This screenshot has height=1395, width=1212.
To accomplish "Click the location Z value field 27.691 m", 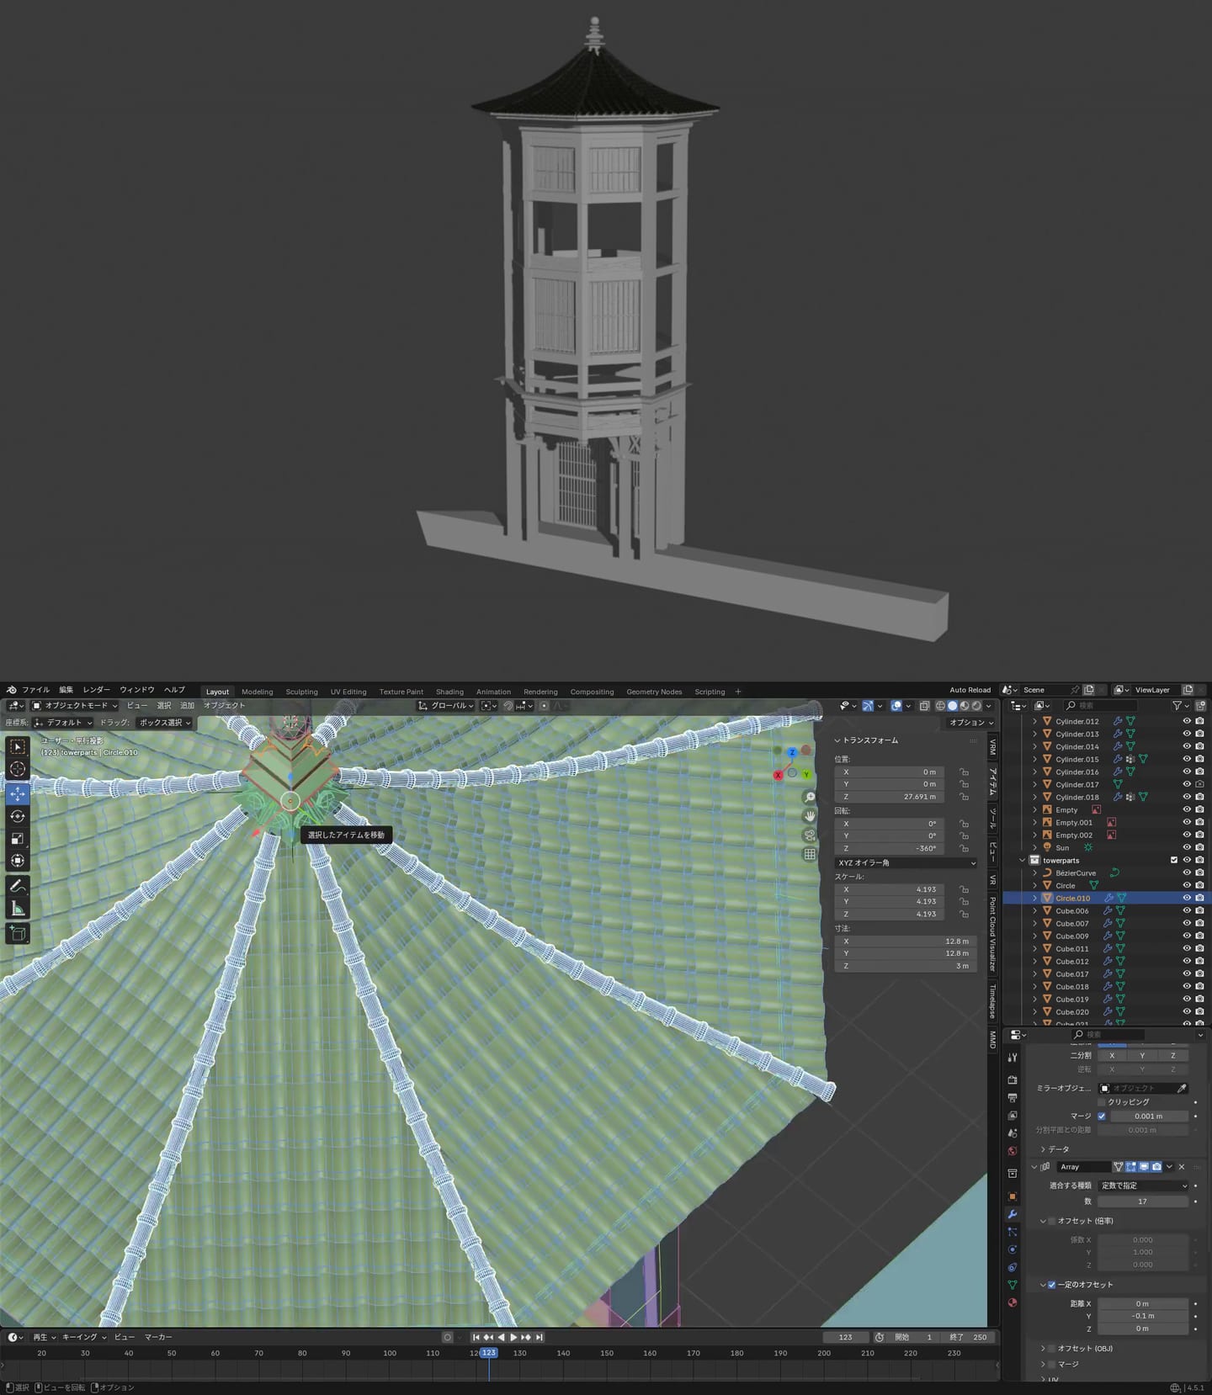I will pyautogui.click(x=890, y=797).
